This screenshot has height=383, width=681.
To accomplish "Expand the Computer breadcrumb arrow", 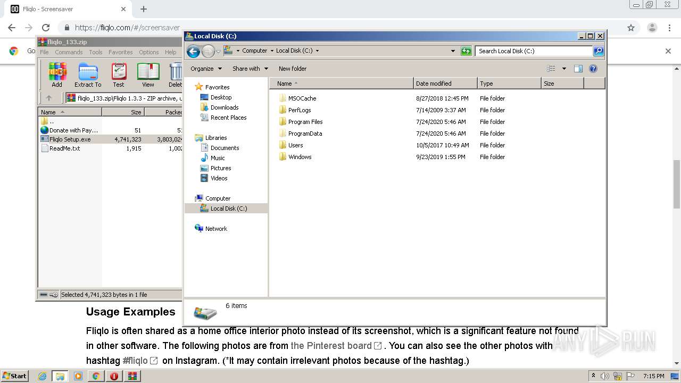I will pyautogui.click(x=271, y=51).
